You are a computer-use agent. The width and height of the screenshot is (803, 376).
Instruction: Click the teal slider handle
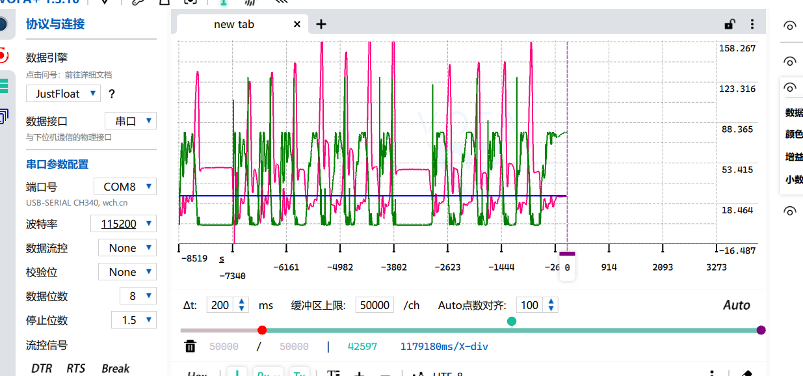tap(512, 321)
